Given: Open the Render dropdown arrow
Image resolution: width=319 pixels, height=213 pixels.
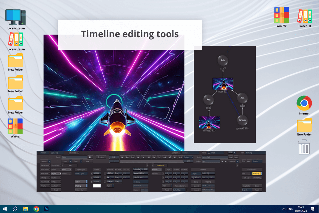Looking at the screenshot, I should click(49, 161).
